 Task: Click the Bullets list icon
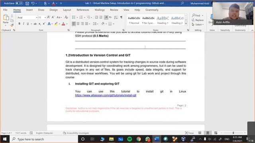[x=74, y=17]
